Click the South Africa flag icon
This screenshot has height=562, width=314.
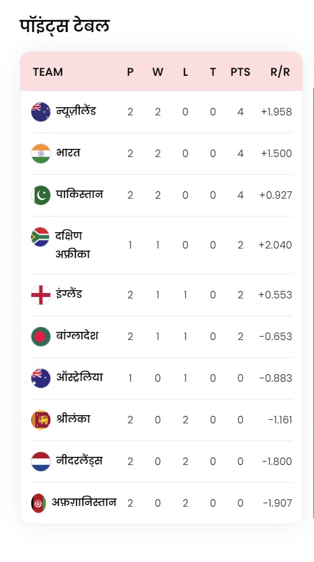click(x=40, y=237)
